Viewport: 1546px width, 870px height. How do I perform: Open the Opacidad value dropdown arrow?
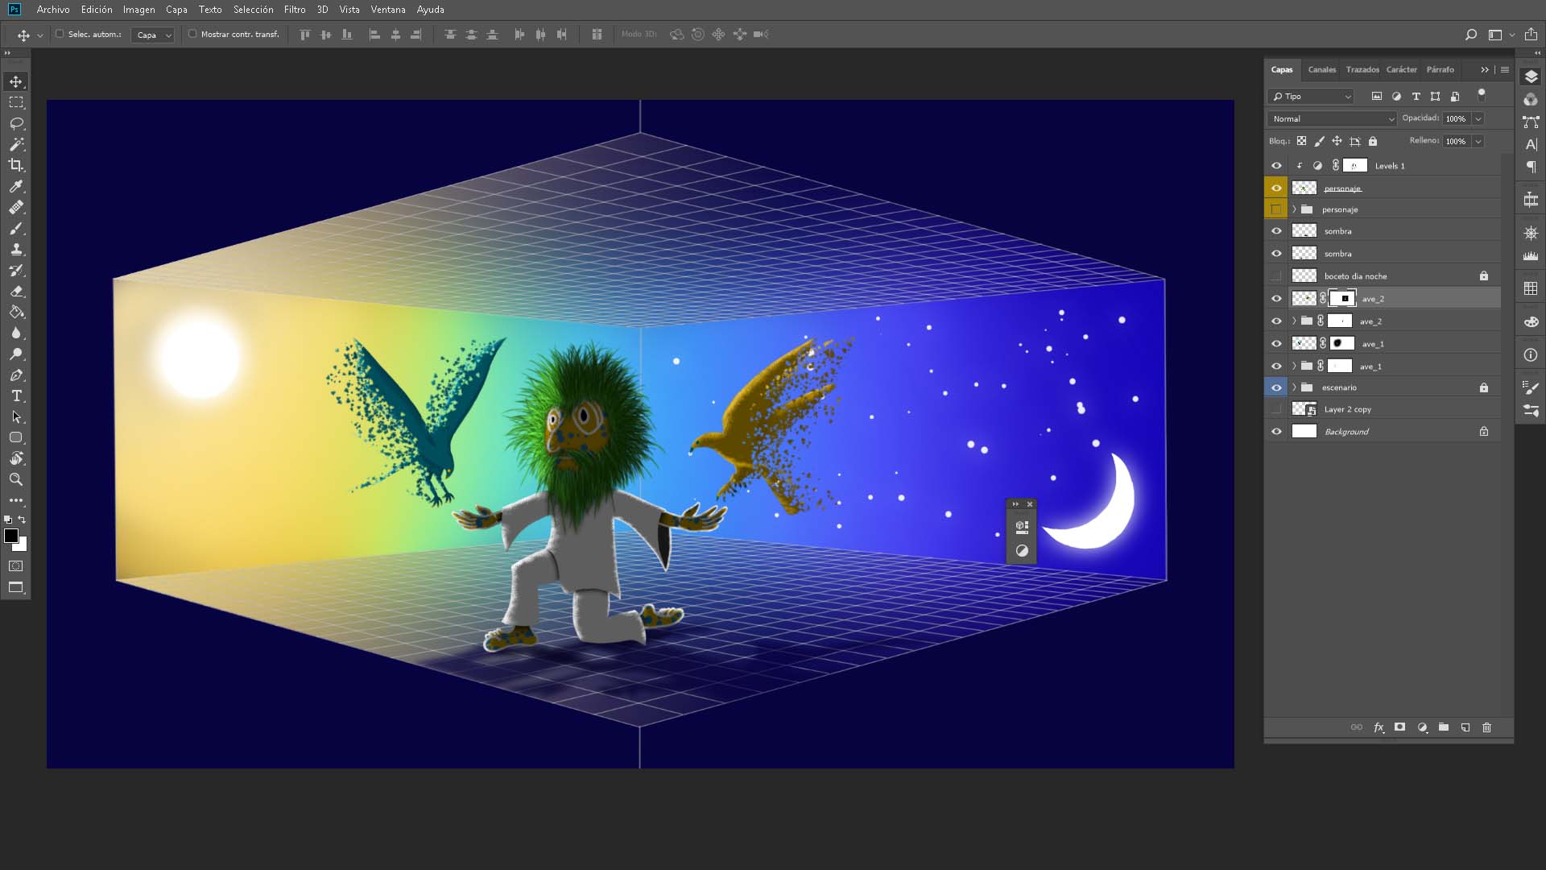point(1478,118)
